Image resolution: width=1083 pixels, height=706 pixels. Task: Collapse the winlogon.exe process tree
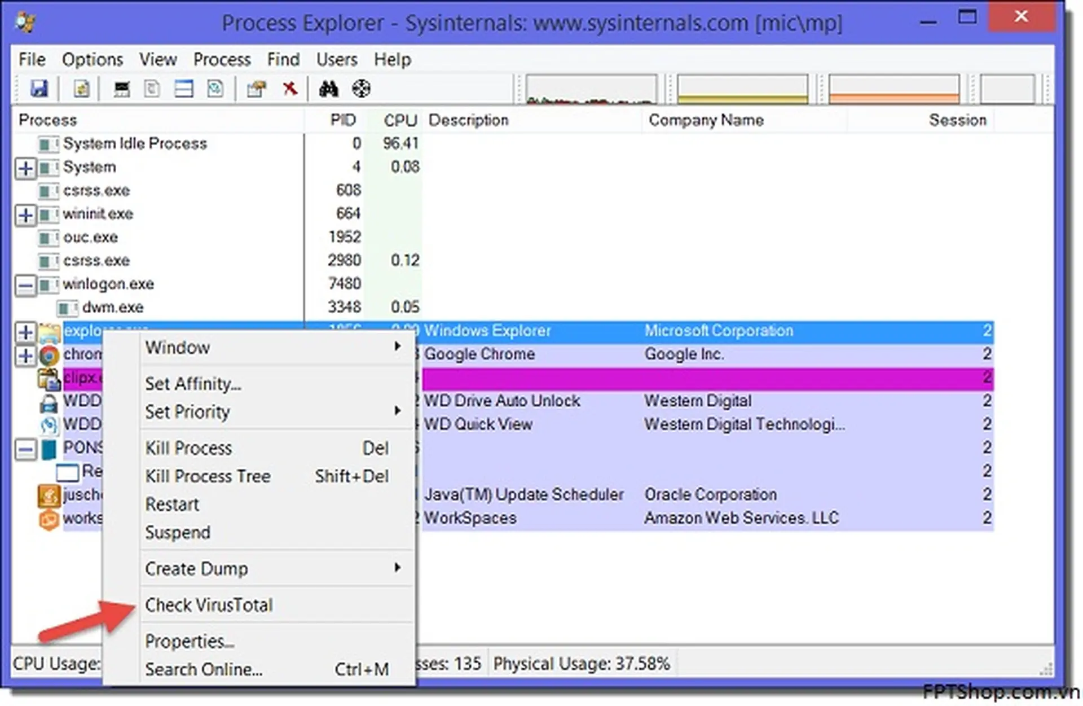[25, 284]
